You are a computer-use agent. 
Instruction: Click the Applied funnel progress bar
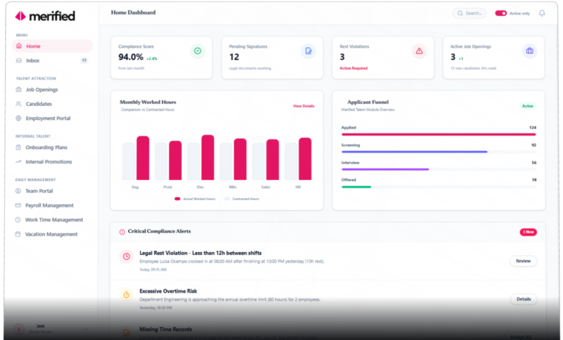(438, 134)
